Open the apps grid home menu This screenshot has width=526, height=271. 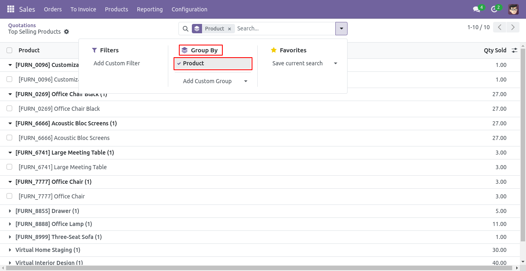pos(11,9)
